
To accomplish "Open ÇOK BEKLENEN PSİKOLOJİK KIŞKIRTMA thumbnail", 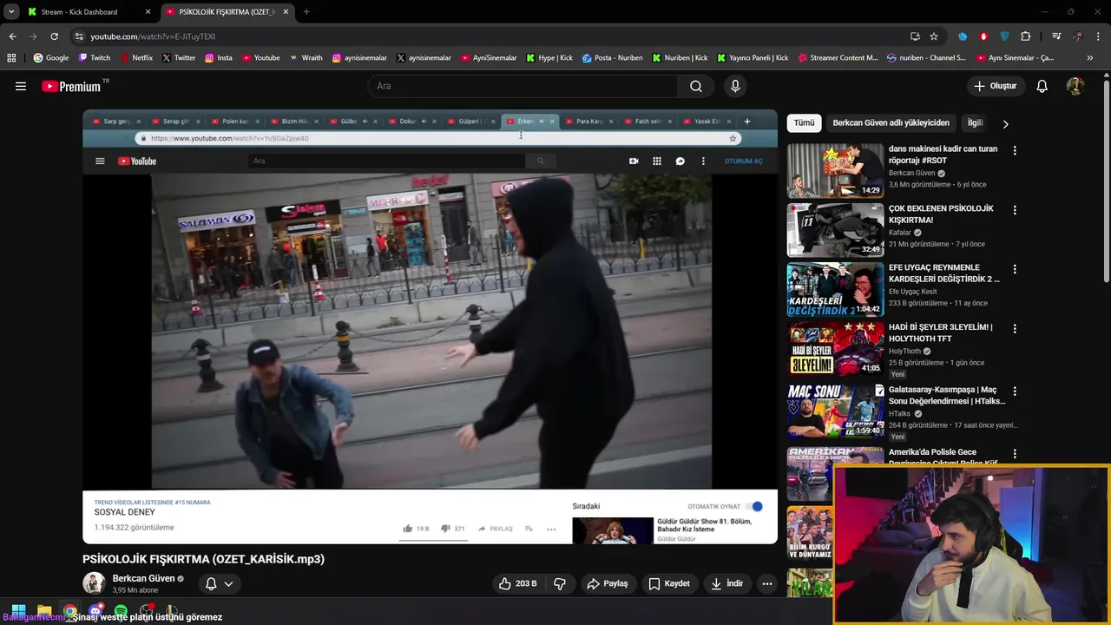I will 835,230.
